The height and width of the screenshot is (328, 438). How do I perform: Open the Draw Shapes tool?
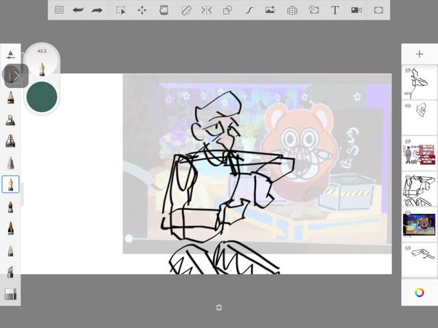(x=227, y=10)
